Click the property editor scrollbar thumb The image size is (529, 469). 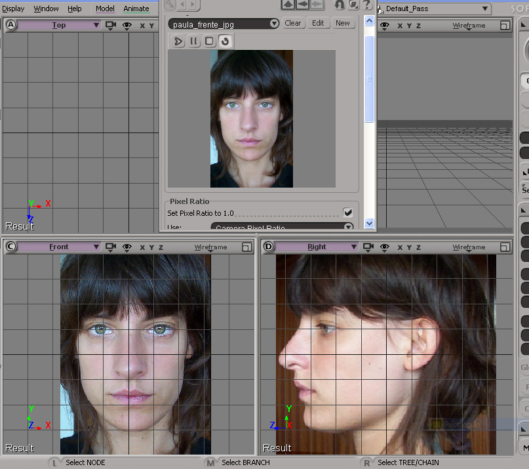[x=370, y=79]
